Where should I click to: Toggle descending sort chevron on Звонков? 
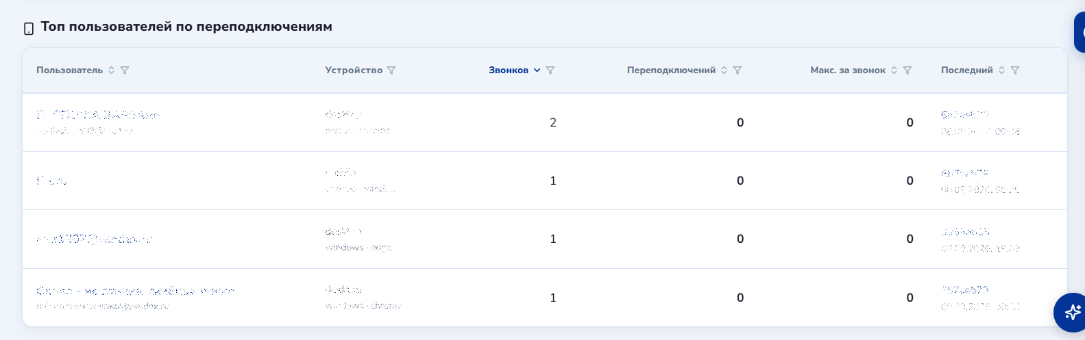pos(537,70)
